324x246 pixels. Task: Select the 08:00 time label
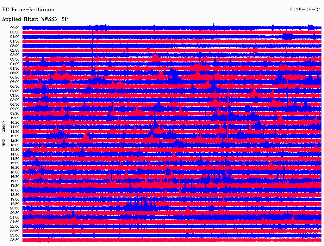click(15, 100)
